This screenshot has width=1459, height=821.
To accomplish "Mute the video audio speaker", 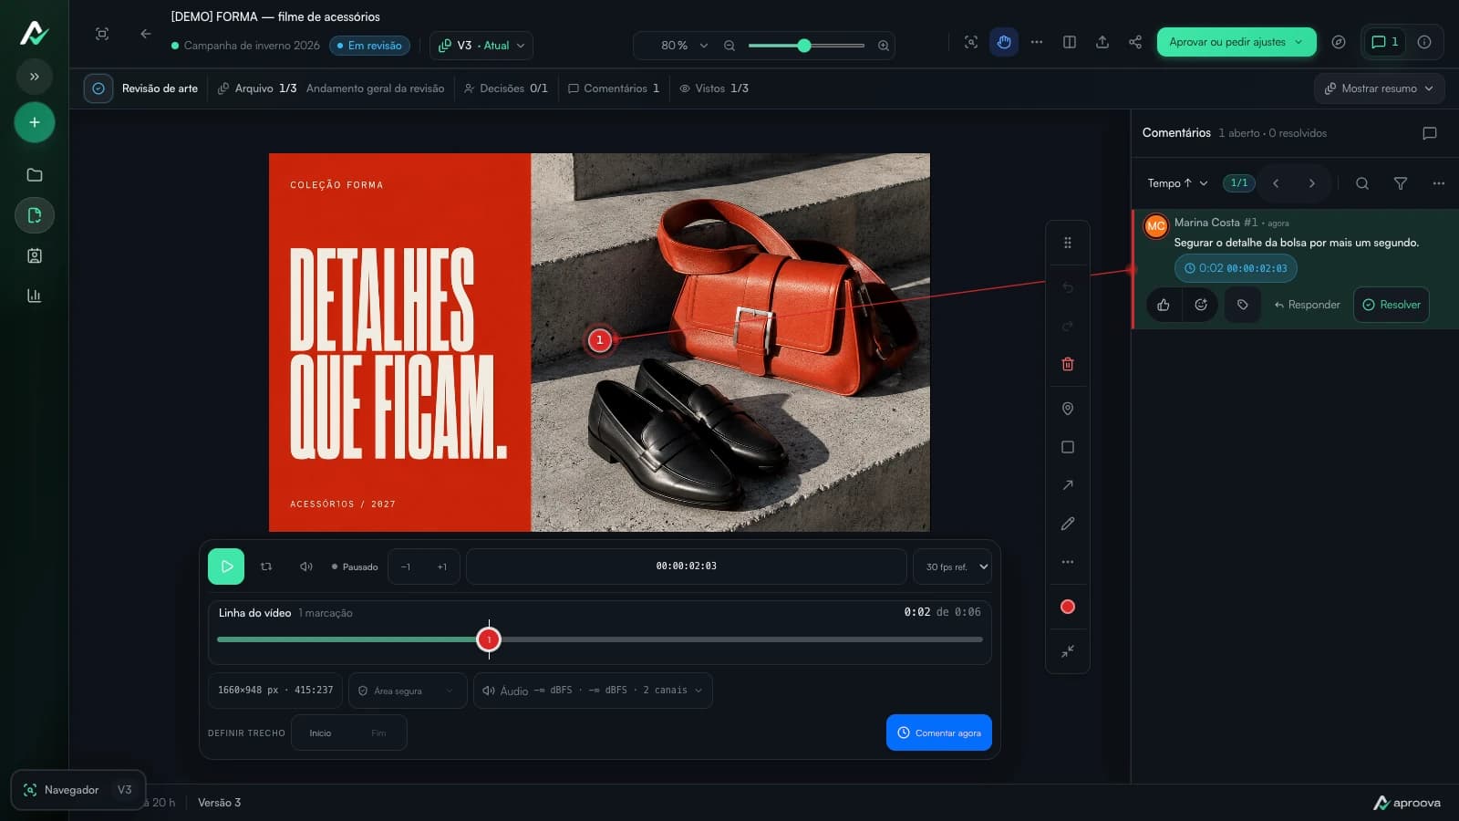I will click(x=306, y=566).
